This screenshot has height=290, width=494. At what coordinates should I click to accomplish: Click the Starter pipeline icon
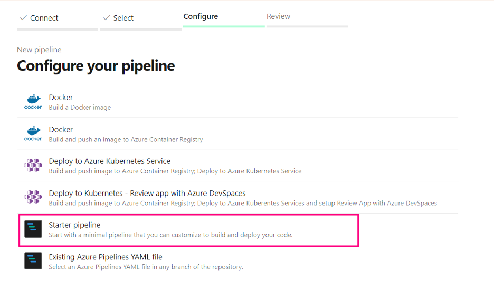coord(33,229)
